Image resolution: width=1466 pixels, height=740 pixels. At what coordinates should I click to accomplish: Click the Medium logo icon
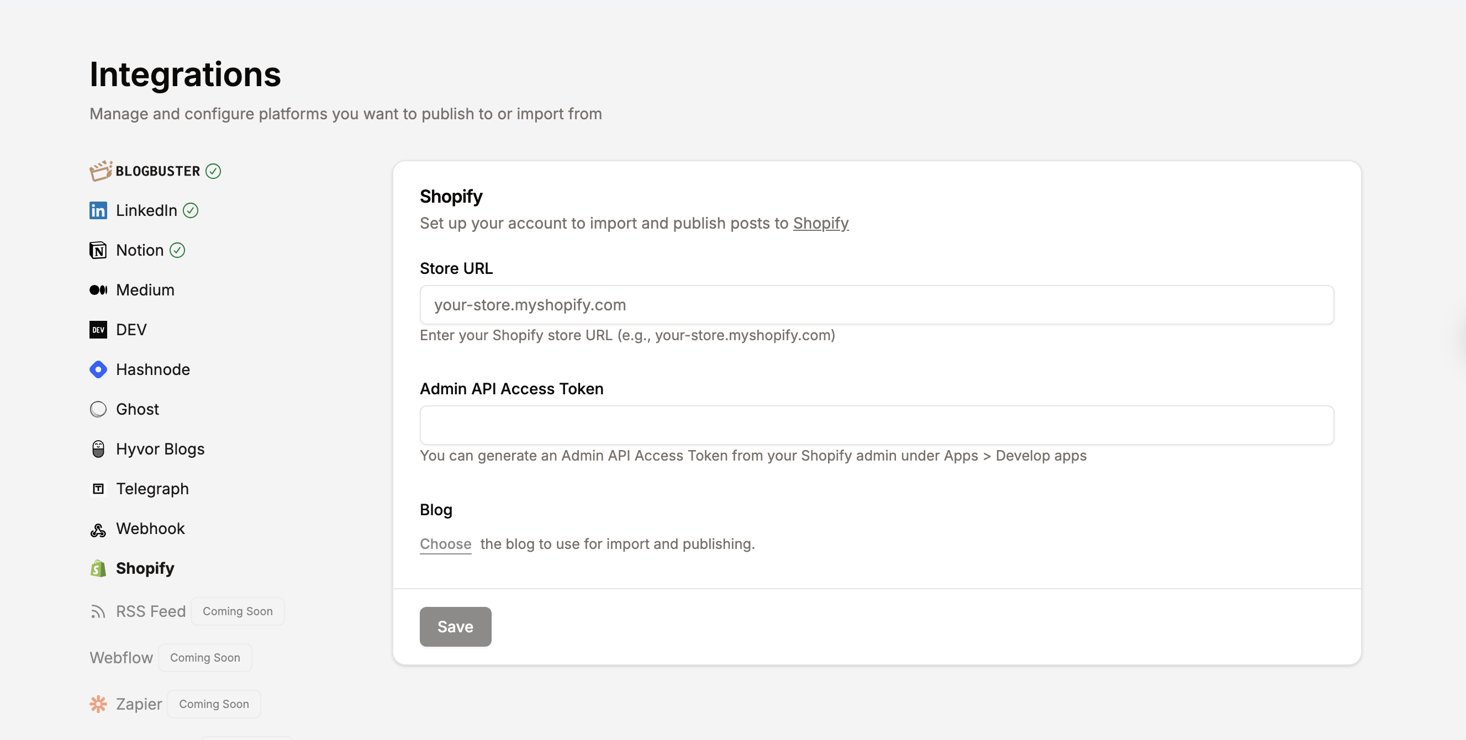click(x=98, y=290)
